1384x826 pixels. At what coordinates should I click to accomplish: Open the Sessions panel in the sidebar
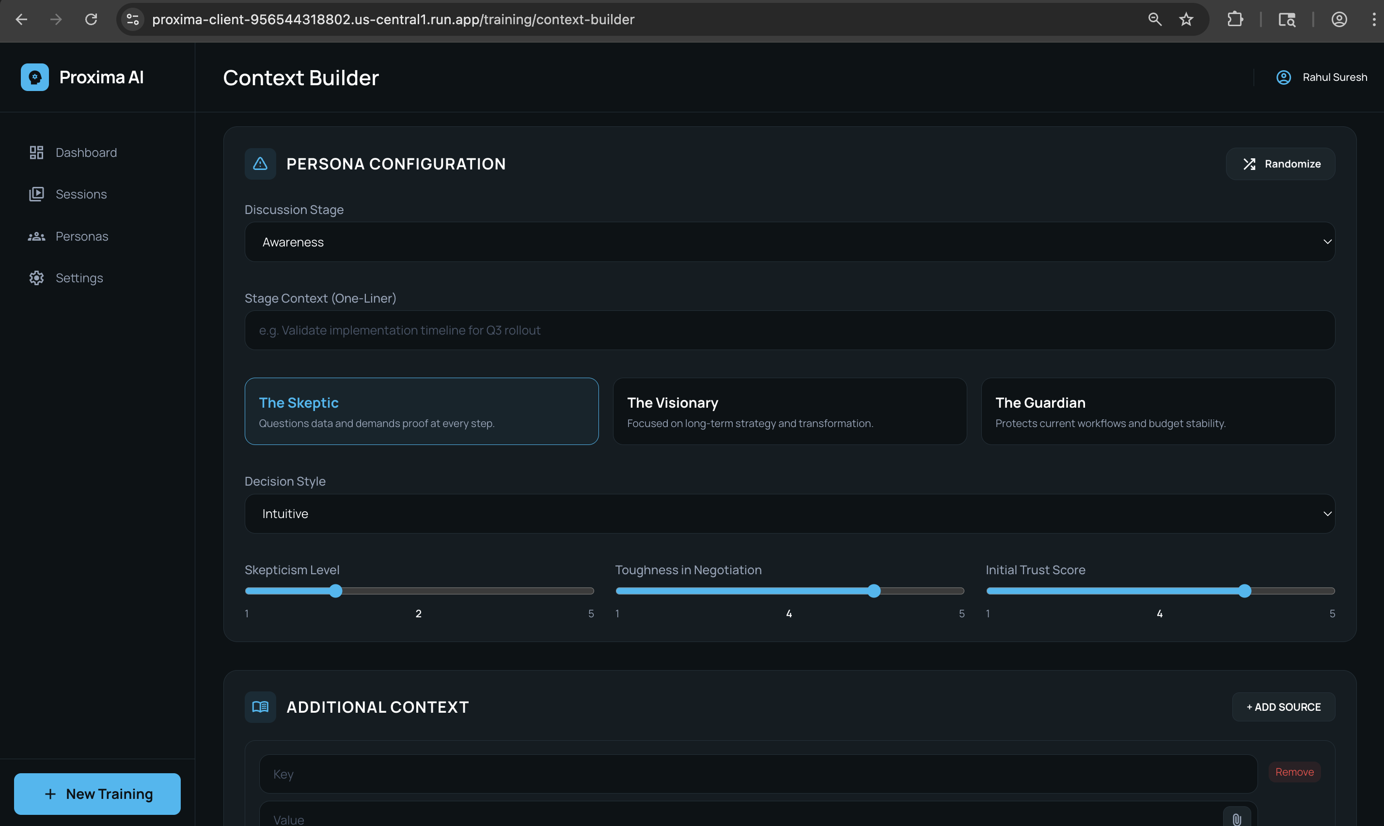click(81, 194)
